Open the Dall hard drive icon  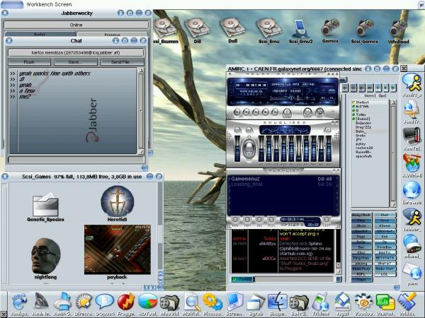(232, 30)
